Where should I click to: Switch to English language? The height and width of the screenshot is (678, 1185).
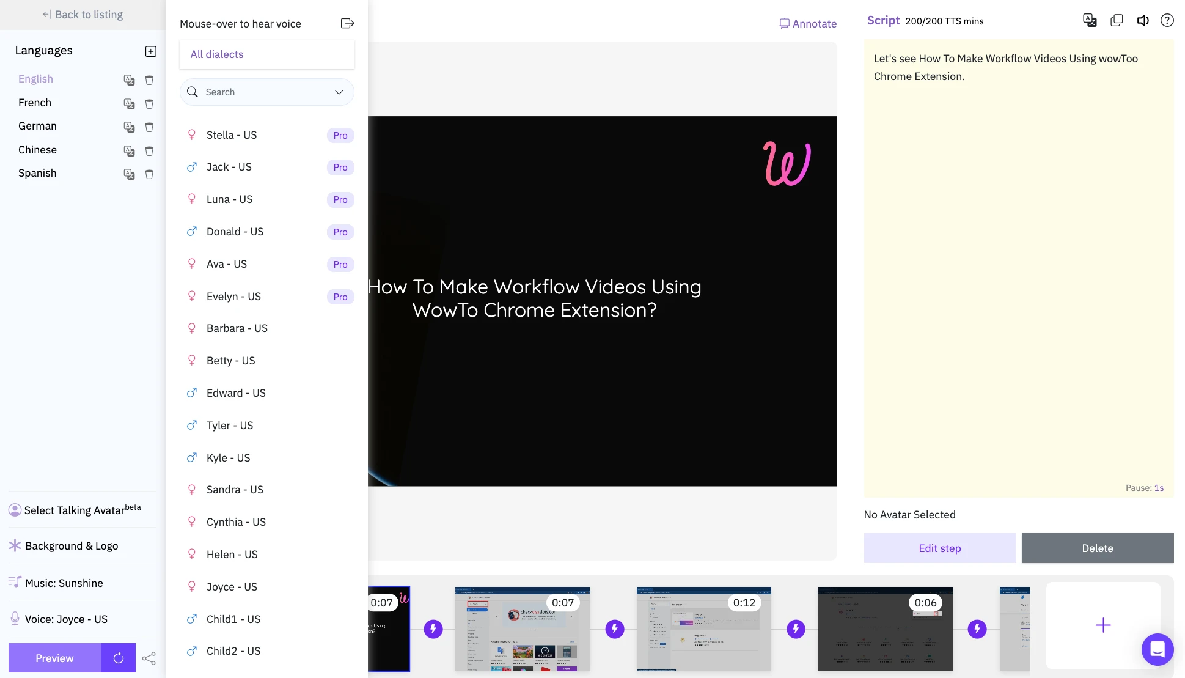point(35,79)
